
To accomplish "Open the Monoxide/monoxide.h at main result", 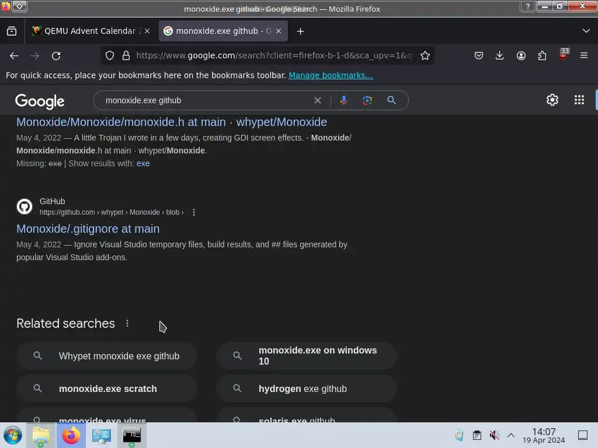I will pos(172,122).
